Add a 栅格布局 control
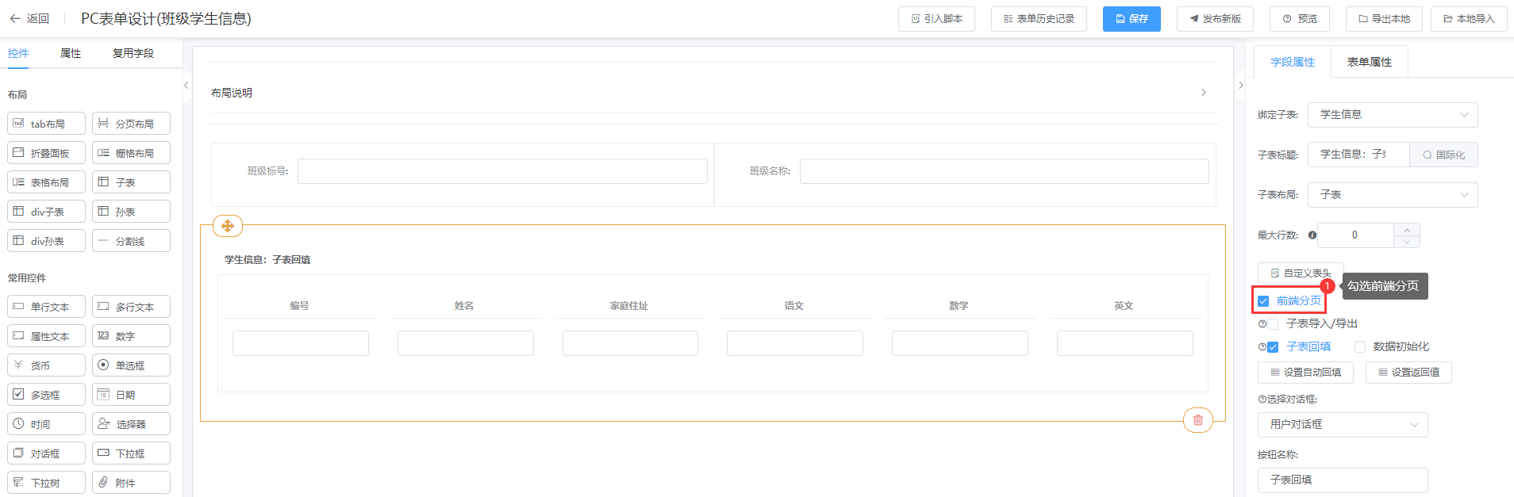1514x497 pixels. click(x=131, y=153)
